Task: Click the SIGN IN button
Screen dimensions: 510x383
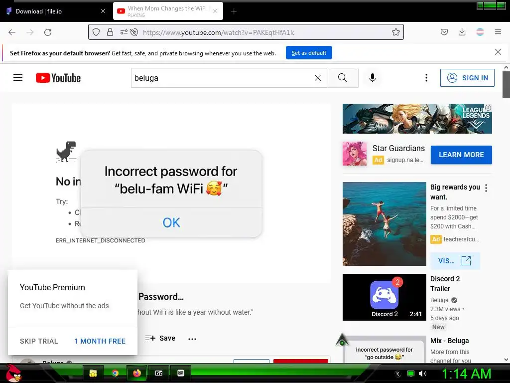Action: [467, 78]
